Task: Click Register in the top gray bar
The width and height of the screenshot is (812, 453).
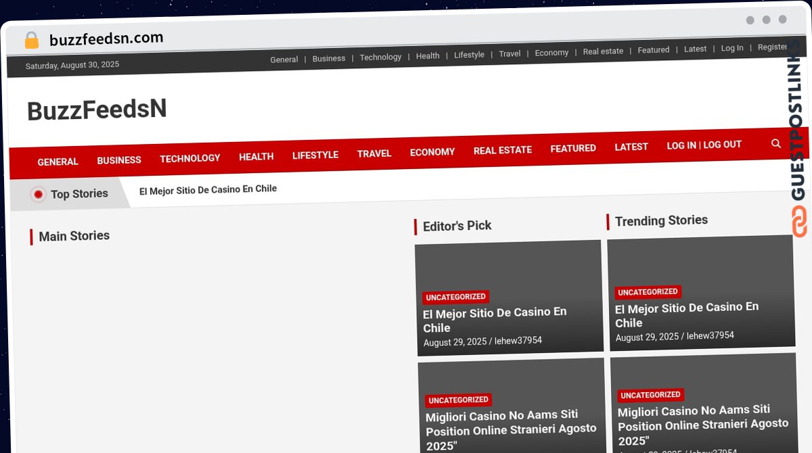Action: tap(772, 47)
